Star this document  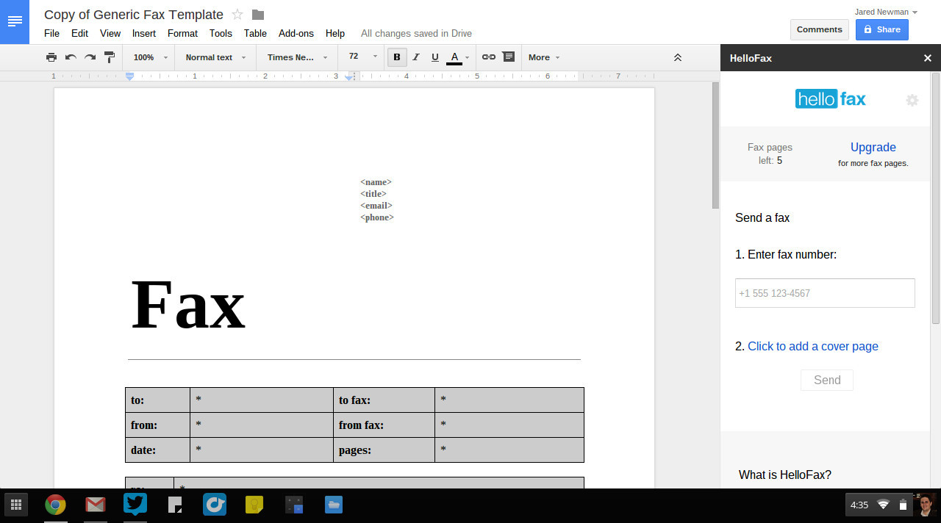click(x=237, y=15)
